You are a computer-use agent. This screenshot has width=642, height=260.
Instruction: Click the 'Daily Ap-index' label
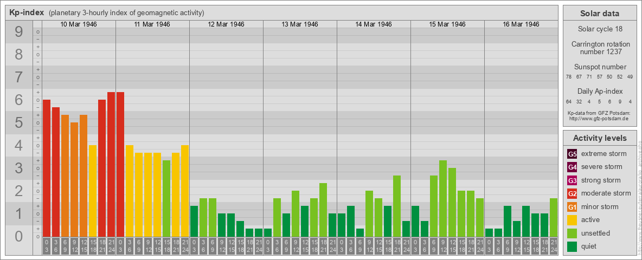click(x=600, y=91)
